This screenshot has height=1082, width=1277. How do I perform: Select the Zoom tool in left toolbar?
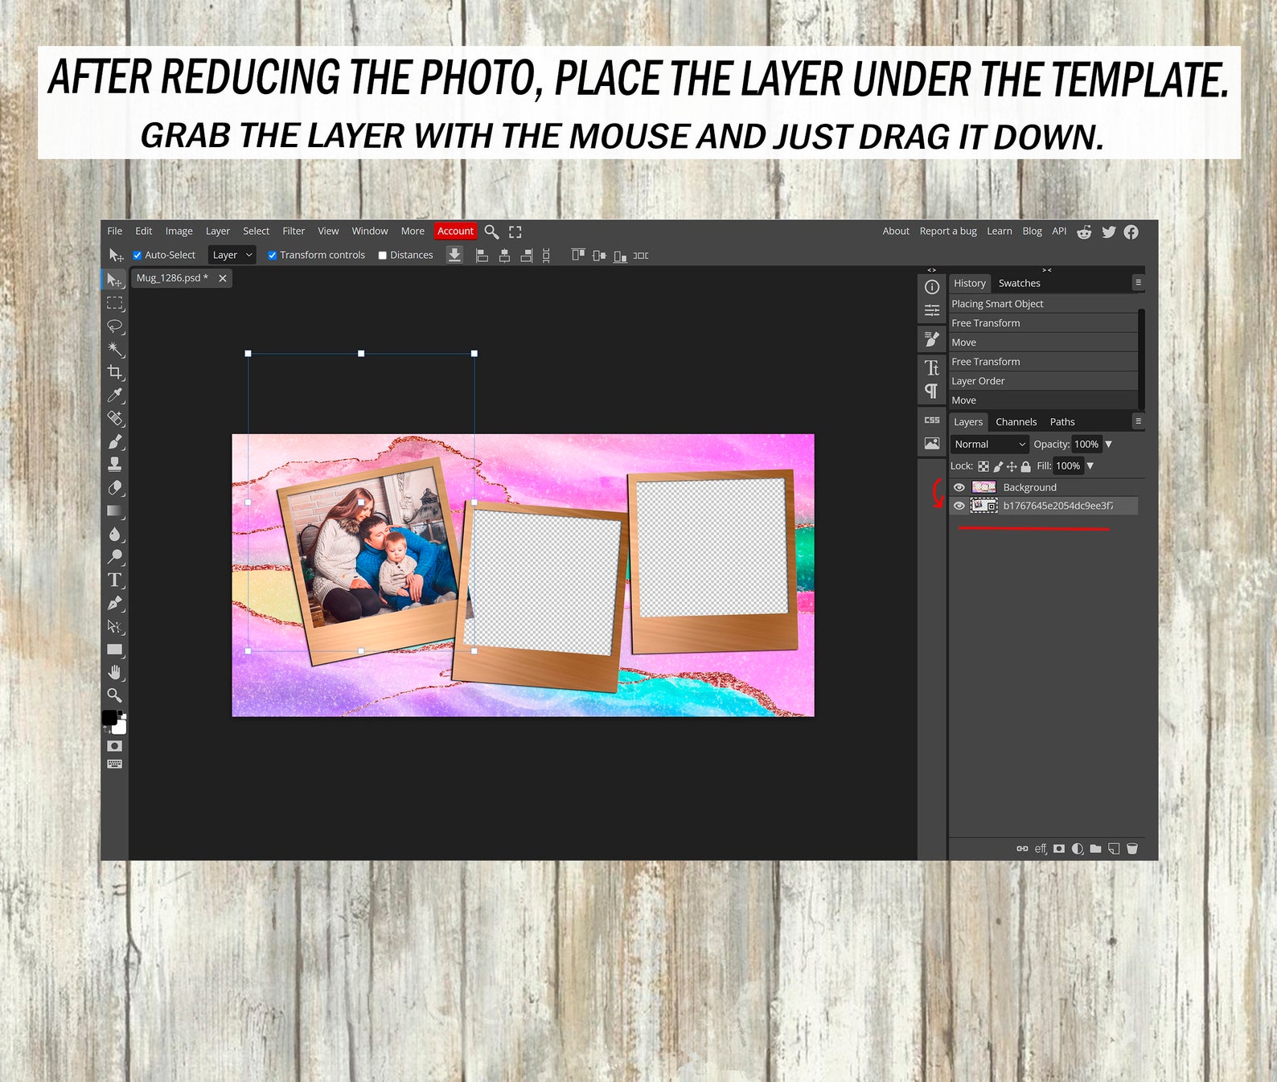pyautogui.click(x=115, y=695)
